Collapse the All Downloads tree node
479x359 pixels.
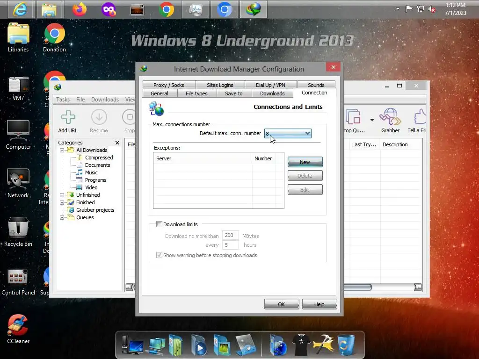point(62,150)
